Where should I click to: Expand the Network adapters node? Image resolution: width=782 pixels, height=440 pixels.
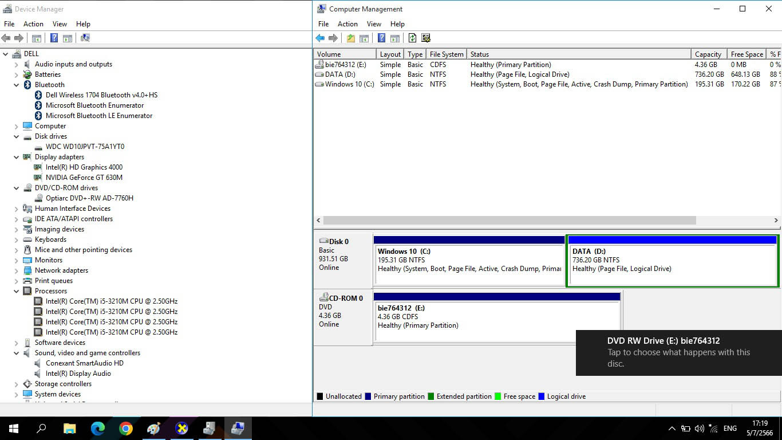[x=17, y=270]
